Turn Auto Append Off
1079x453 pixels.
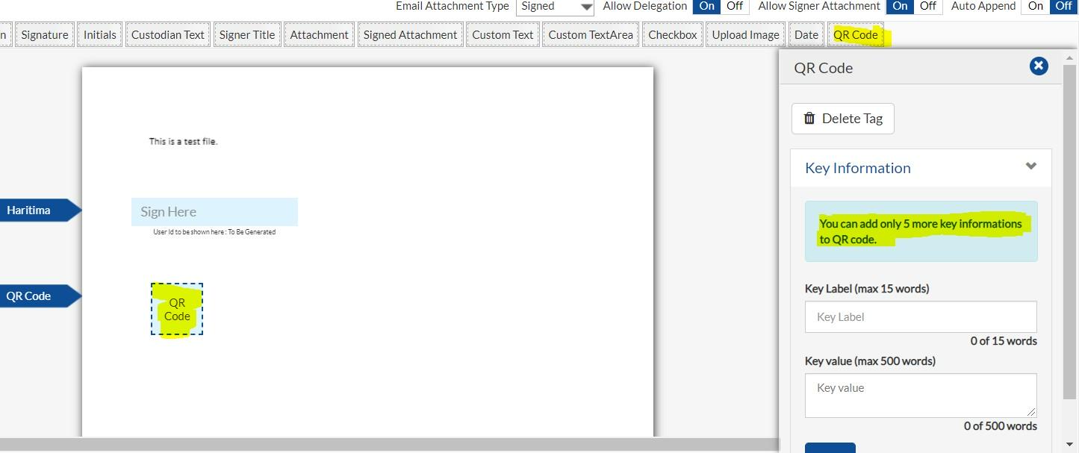click(x=1063, y=6)
